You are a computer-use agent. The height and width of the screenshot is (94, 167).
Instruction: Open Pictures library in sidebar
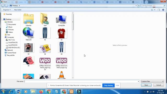(x=11, y=30)
